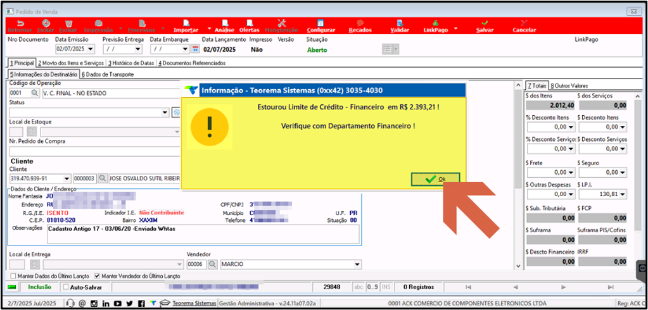
Task: Uncheck Manter Vendedor do Último Lançto
Action: (x=97, y=276)
